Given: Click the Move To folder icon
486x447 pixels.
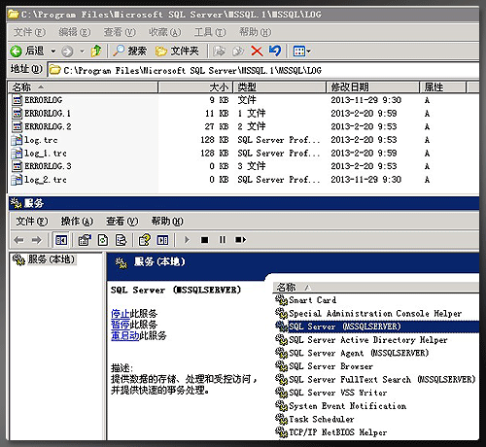Looking at the screenshot, I should [220, 51].
